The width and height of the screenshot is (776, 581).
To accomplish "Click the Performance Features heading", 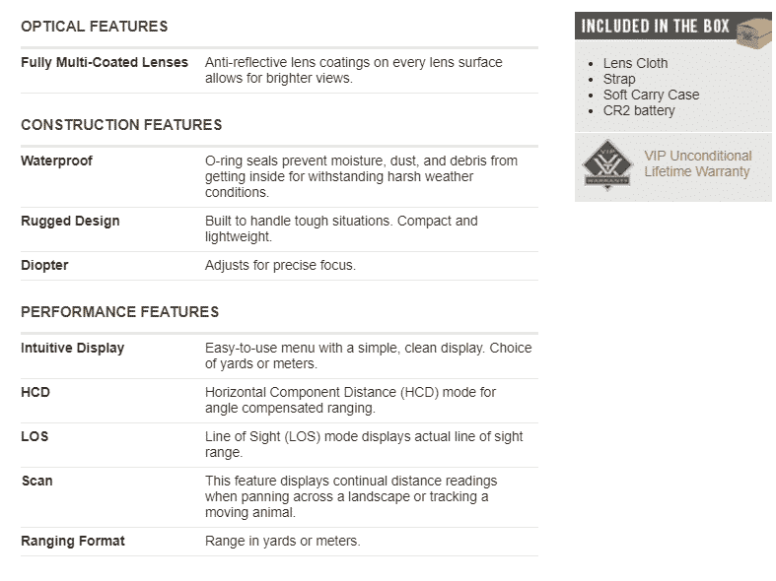I will [x=119, y=312].
